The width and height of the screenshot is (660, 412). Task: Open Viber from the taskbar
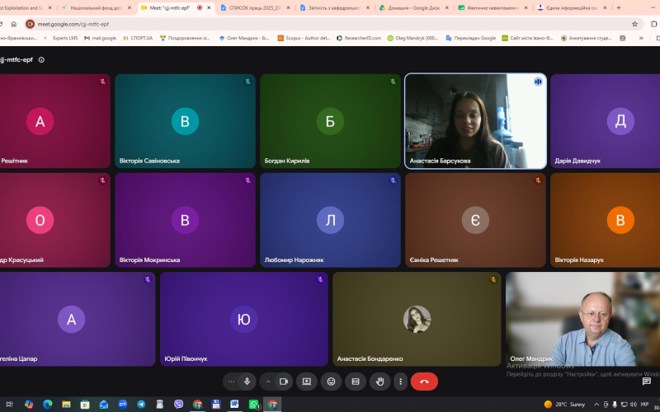click(178, 405)
